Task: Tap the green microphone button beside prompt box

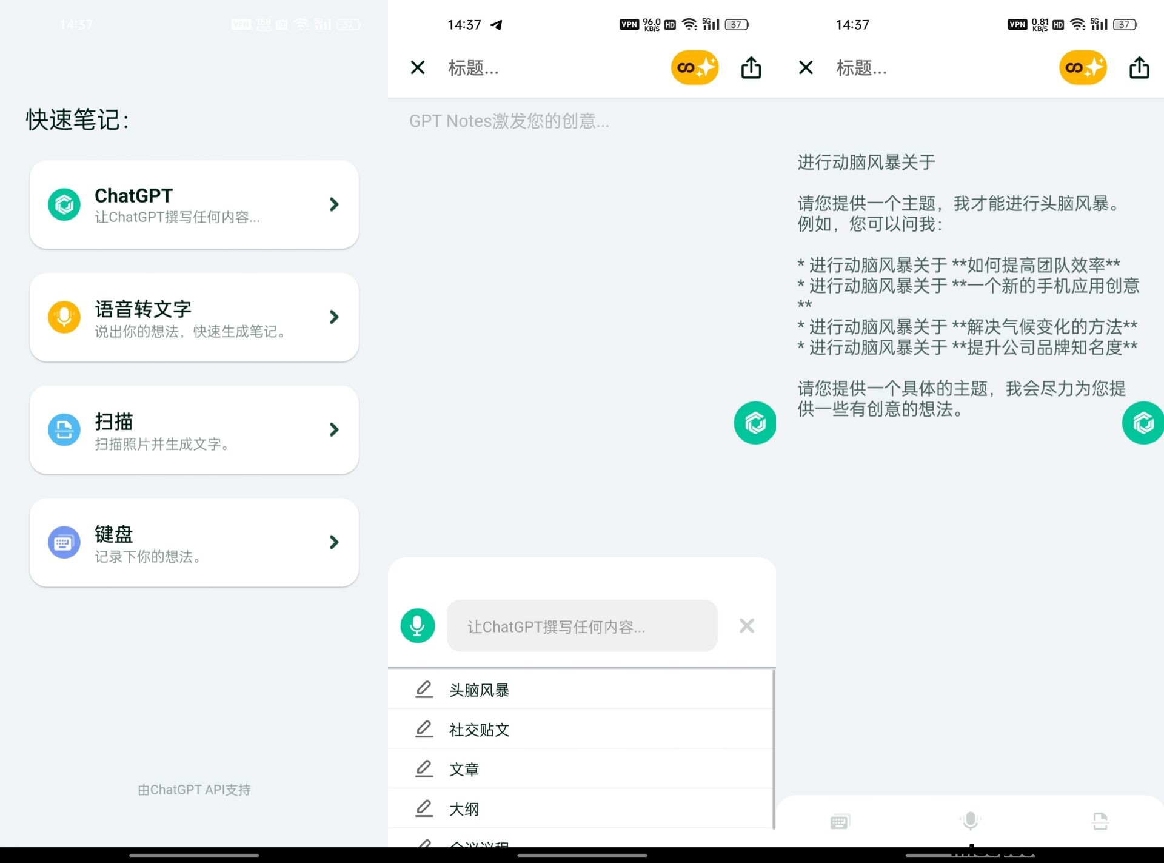Action: coord(418,625)
